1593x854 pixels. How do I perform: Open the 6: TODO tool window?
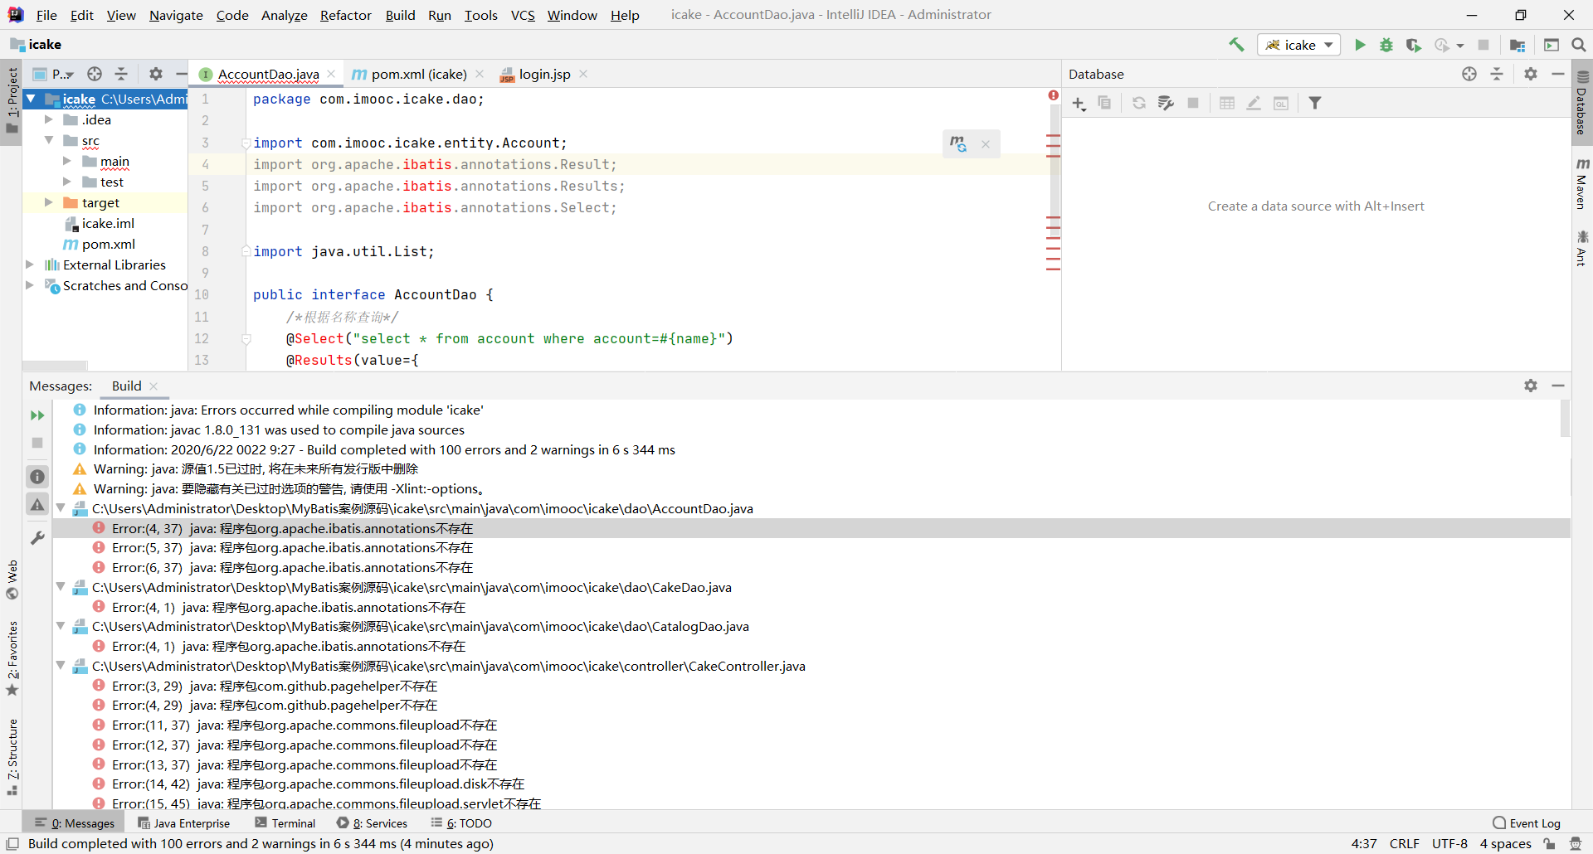point(461,823)
